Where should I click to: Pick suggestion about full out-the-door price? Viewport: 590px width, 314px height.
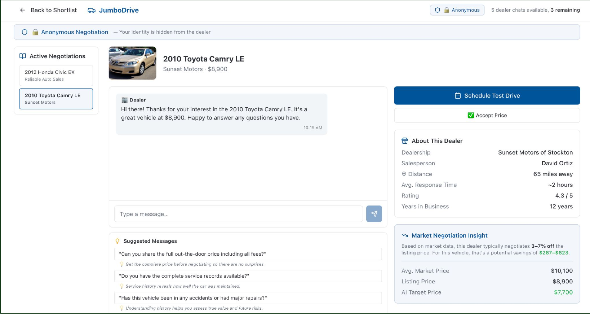248,254
